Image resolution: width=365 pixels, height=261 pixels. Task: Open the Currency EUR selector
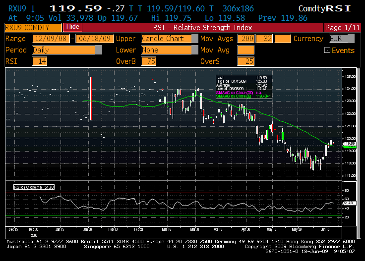click(342, 39)
